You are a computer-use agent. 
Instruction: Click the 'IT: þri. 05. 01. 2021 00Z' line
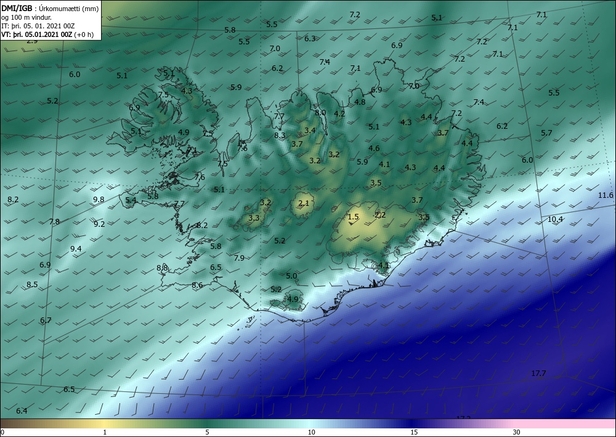[38, 26]
